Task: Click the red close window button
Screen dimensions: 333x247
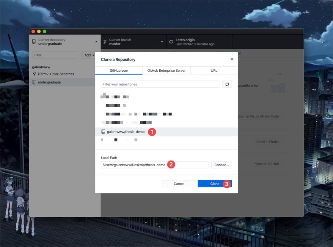Action: (33, 32)
